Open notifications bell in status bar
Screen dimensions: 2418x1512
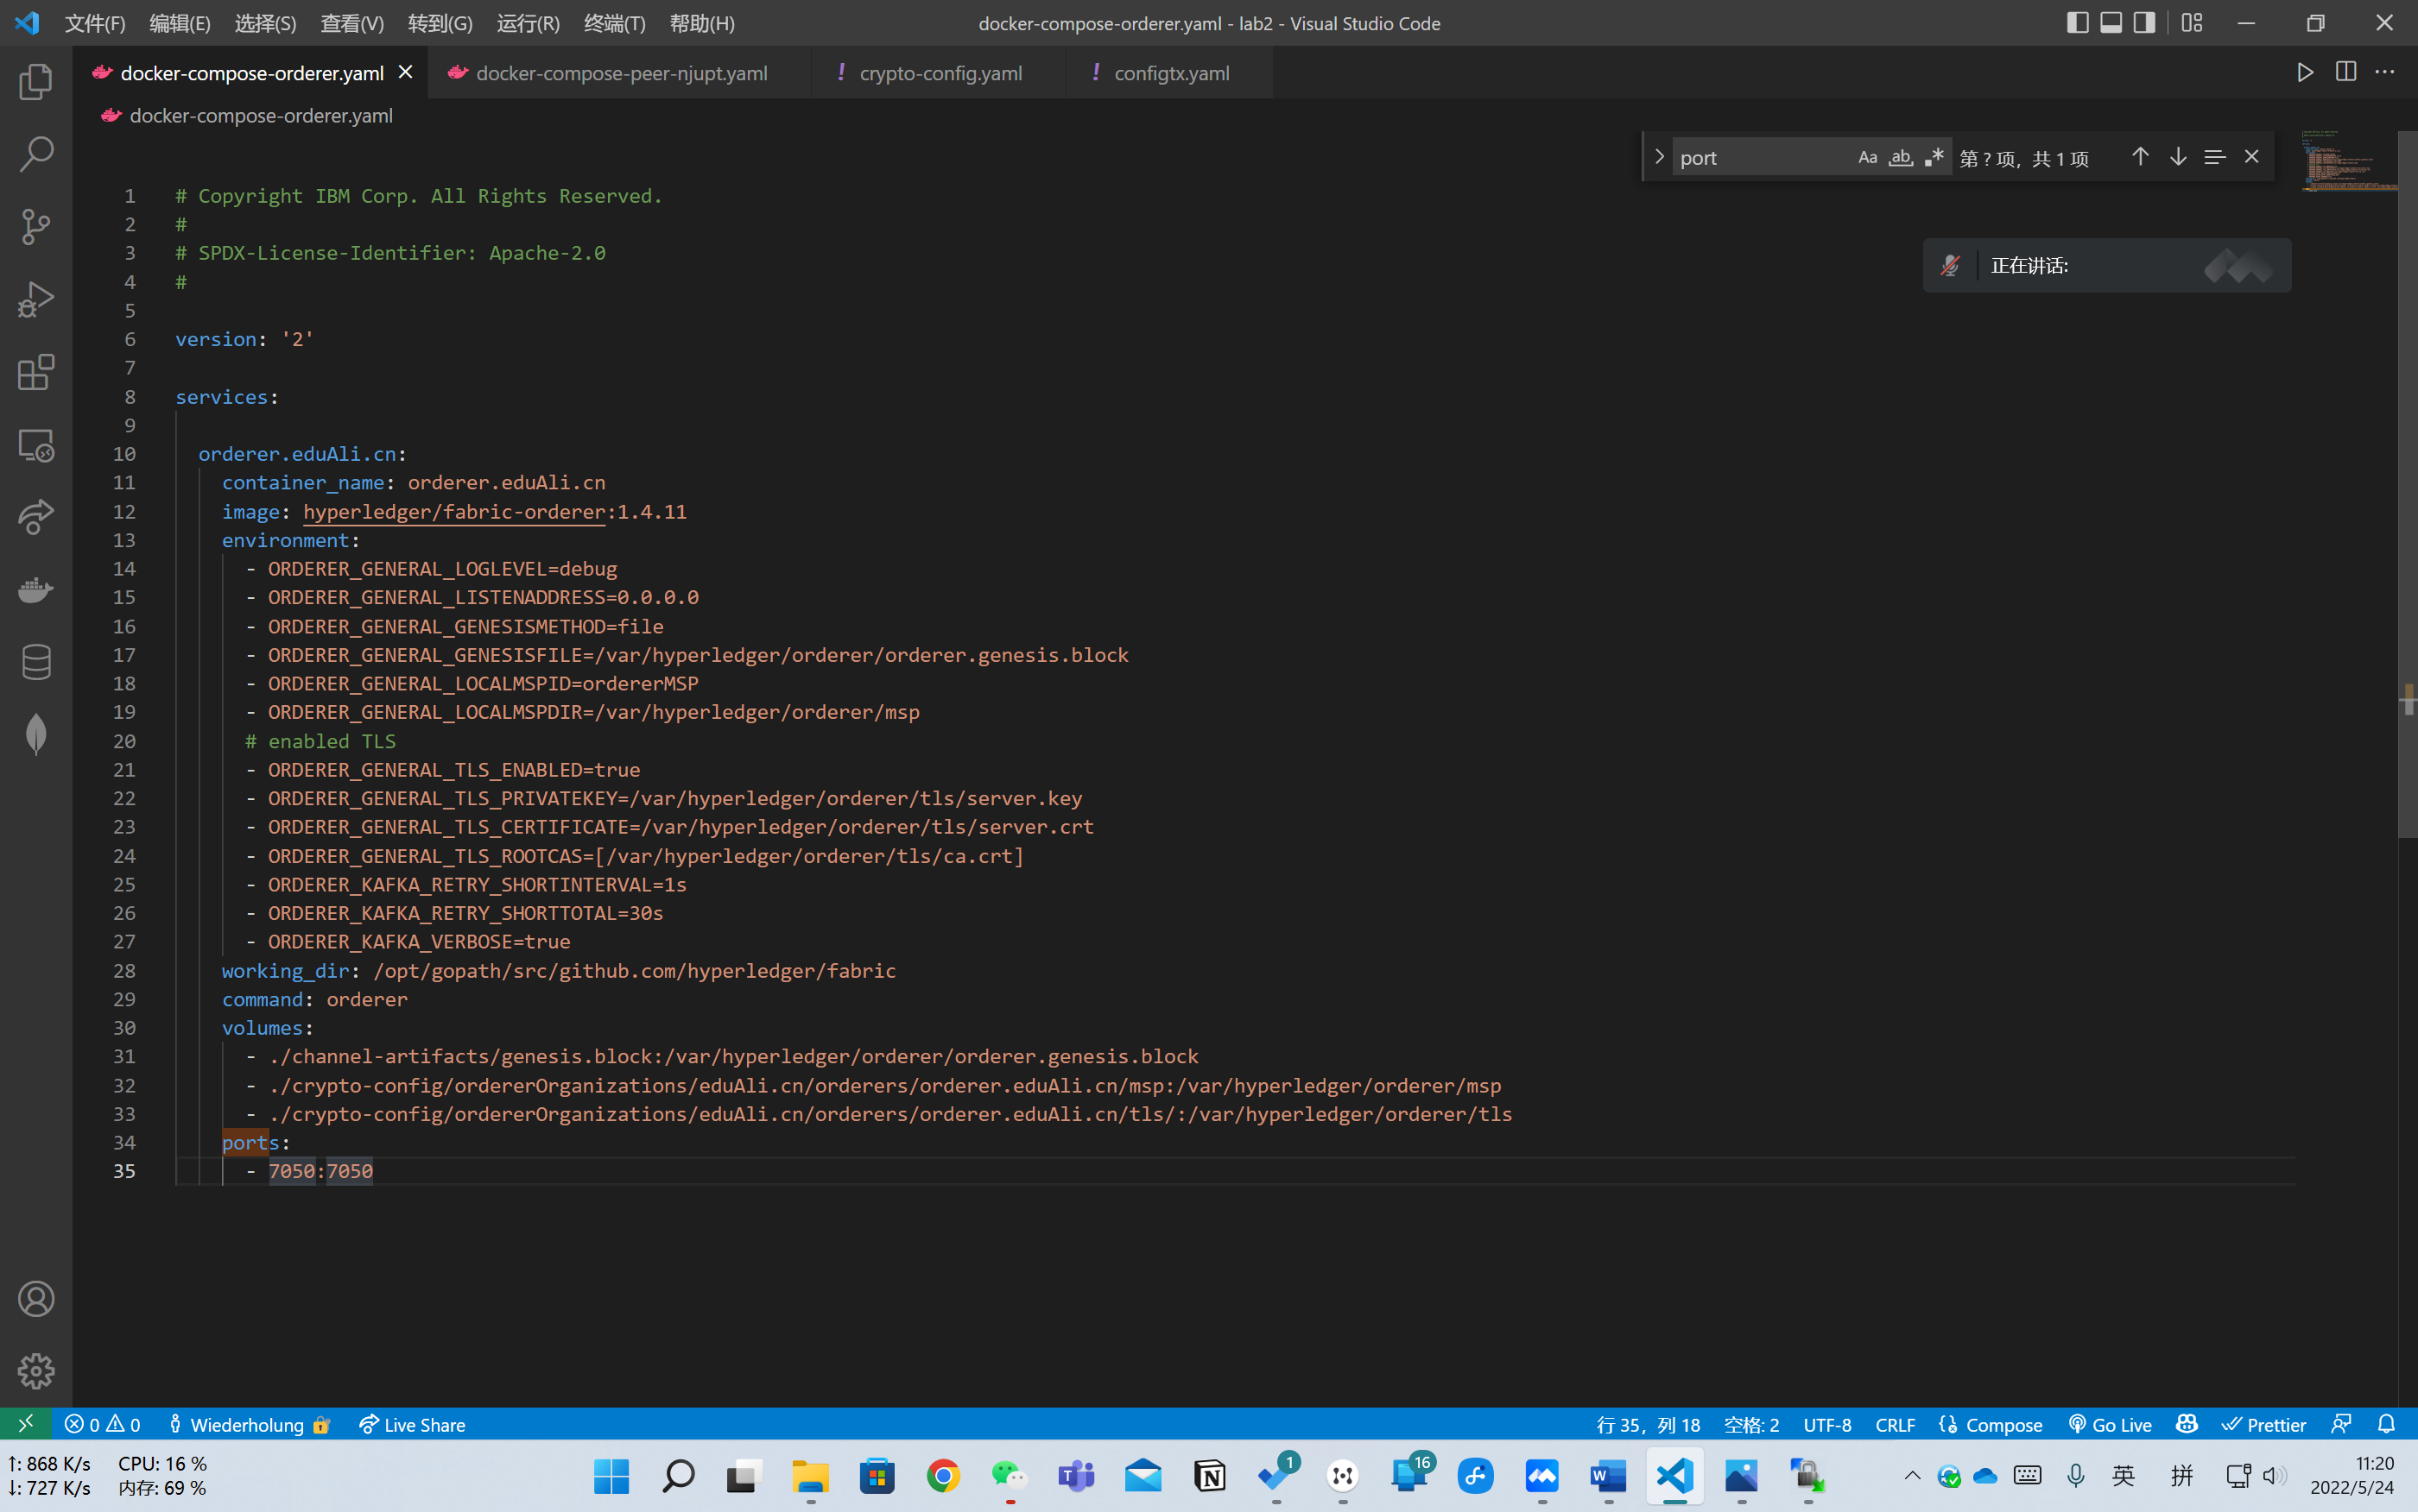pos(2386,1424)
